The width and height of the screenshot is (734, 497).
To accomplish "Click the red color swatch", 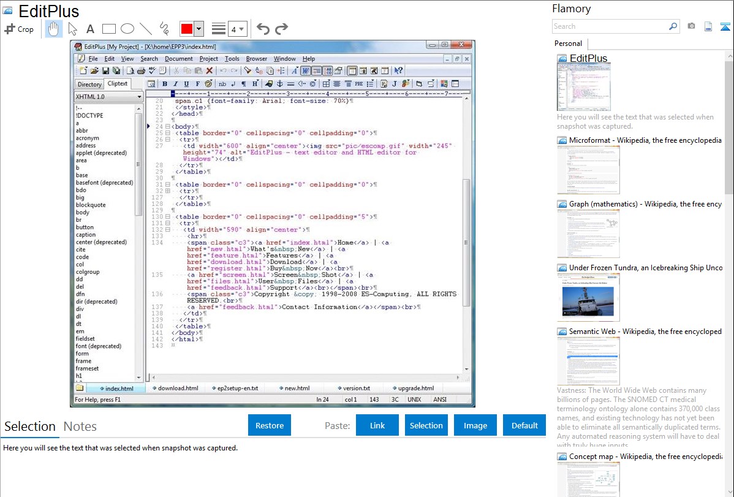I will pyautogui.click(x=187, y=29).
